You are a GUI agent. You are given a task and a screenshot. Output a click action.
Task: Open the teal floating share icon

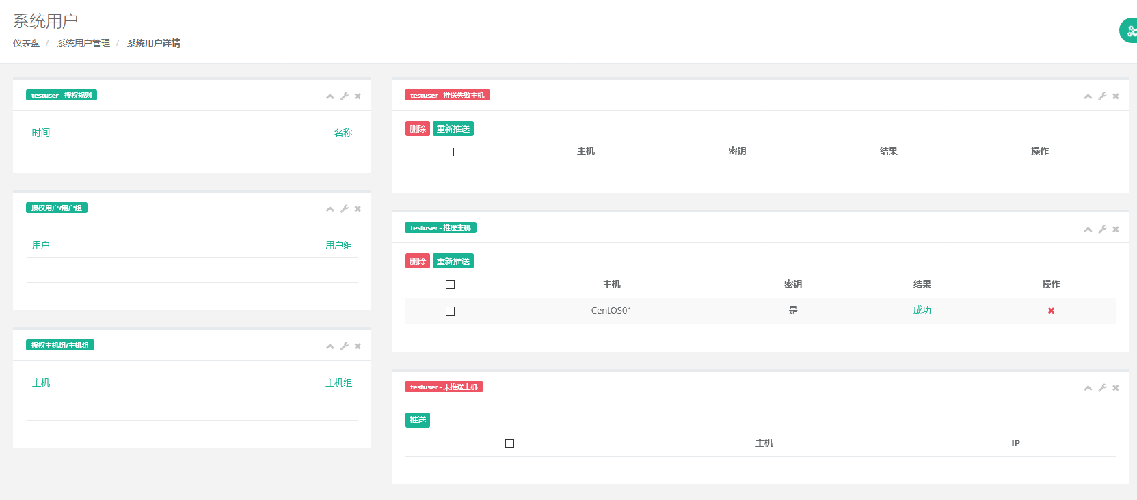pos(1129,31)
